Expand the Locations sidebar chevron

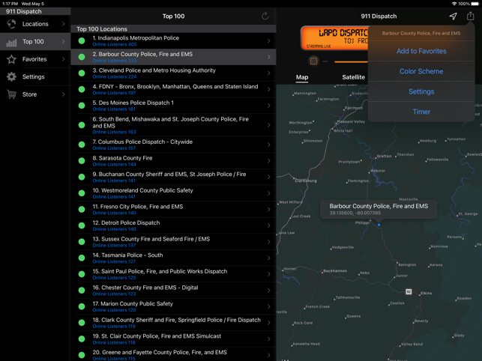[63, 24]
